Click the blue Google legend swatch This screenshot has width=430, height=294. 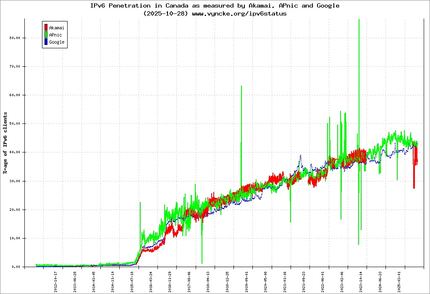point(46,42)
